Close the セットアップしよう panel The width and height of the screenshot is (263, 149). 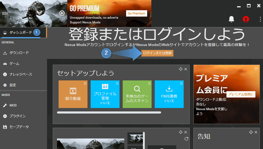coord(186,69)
